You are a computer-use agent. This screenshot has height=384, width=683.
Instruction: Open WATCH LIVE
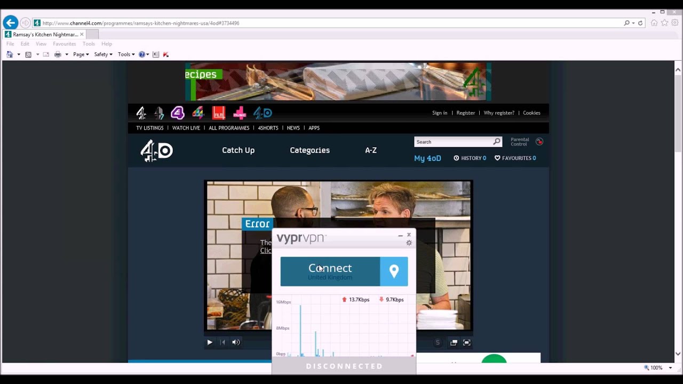(186, 128)
